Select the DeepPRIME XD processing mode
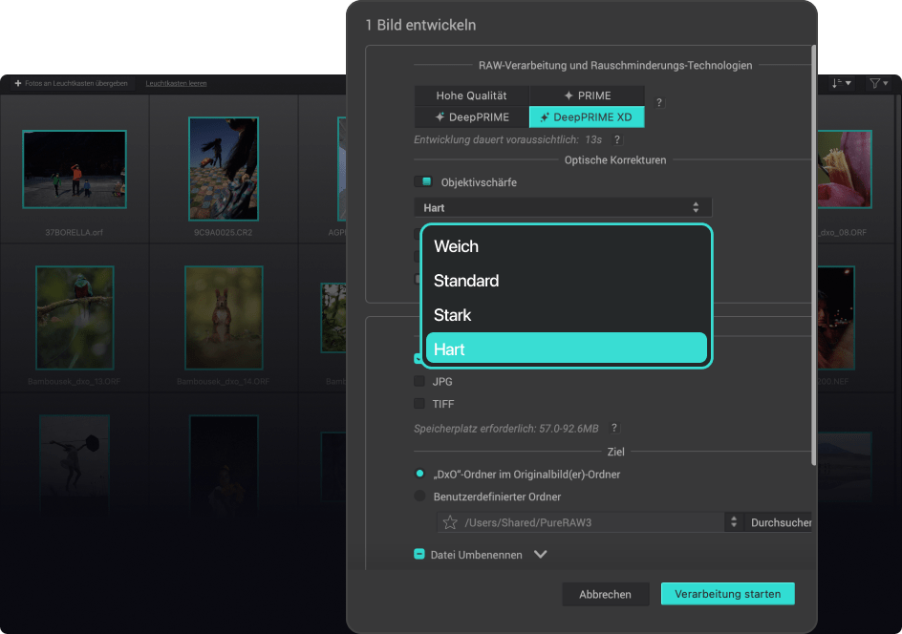This screenshot has height=634, width=902. pos(588,116)
